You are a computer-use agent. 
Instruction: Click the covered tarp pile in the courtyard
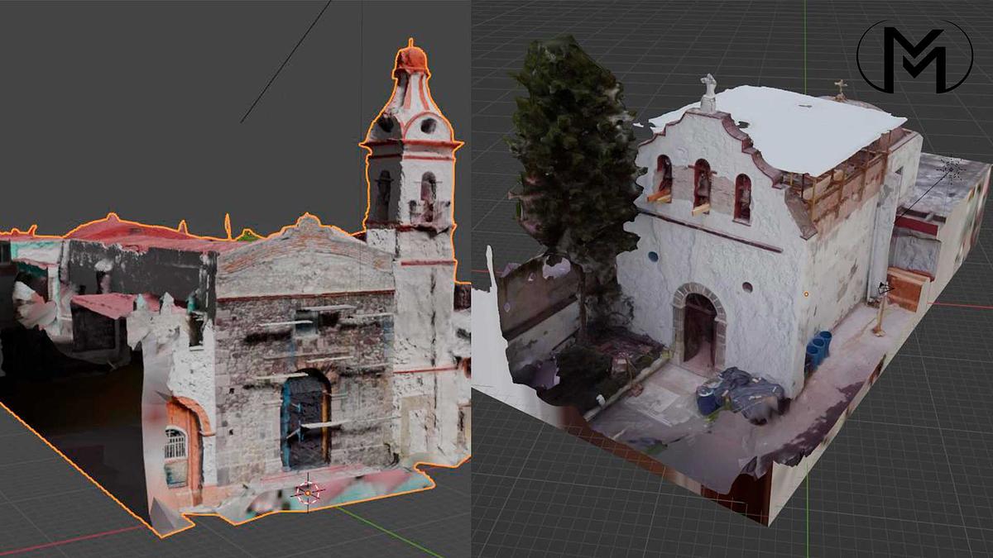(x=739, y=390)
